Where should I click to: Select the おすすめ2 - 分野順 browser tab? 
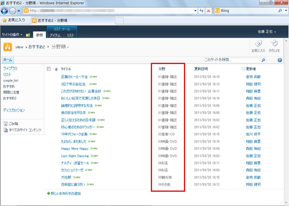(73, 20)
